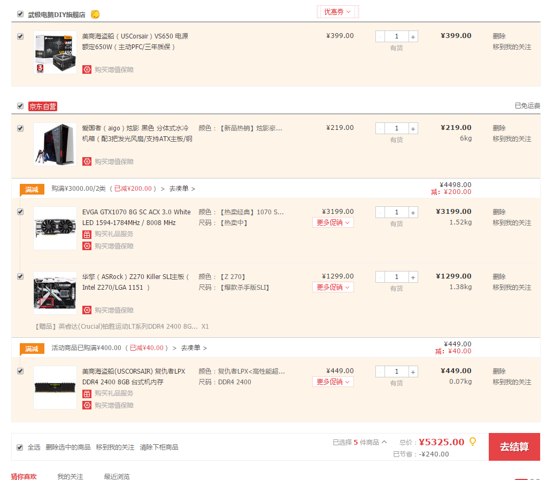Click the warranty icon under the VS650 power supply
This screenshot has width=554, height=480.
87,69
